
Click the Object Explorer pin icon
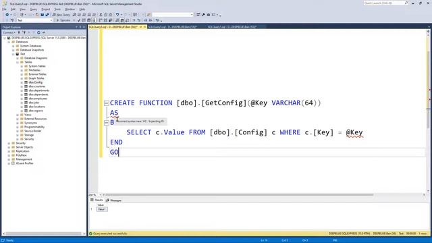[x=80, y=27]
